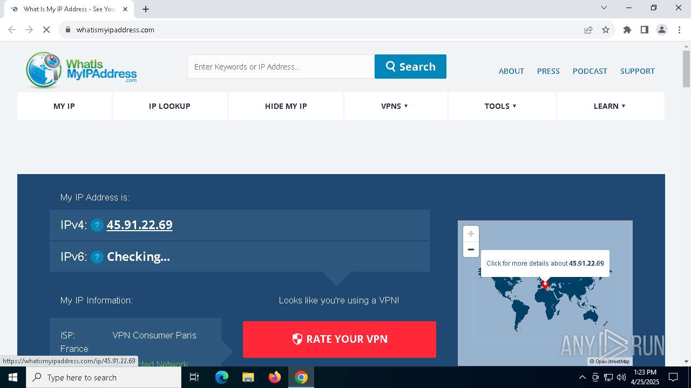The image size is (691, 388).
Task: Open the notification center
Action: (x=673, y=377)
